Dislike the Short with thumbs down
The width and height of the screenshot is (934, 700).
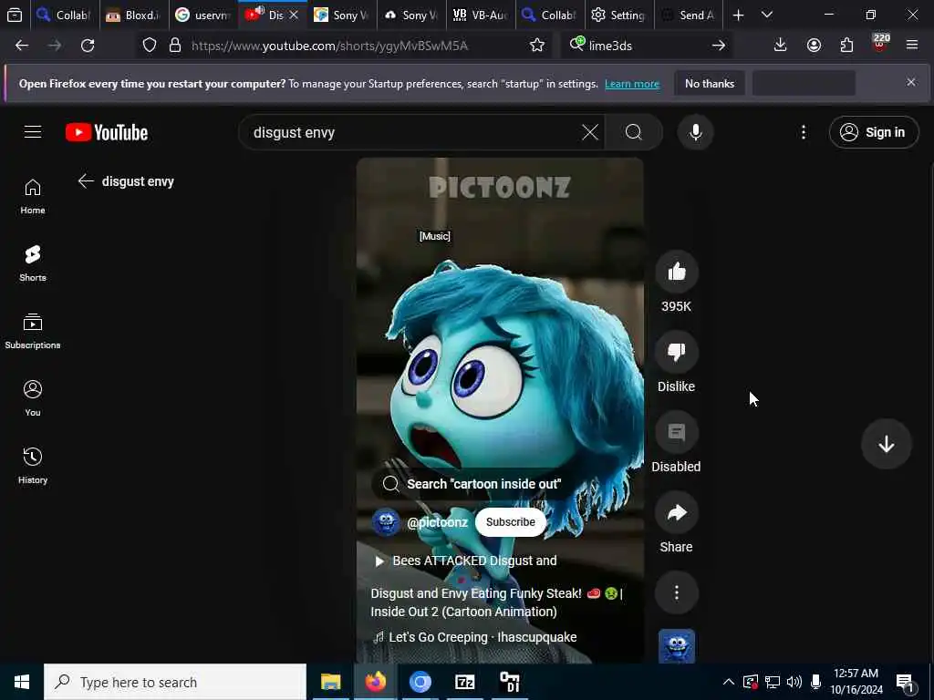coord(676,353)
